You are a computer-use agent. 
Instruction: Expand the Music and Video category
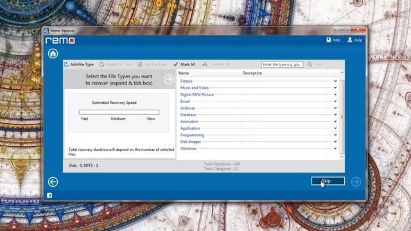point(335,88)
